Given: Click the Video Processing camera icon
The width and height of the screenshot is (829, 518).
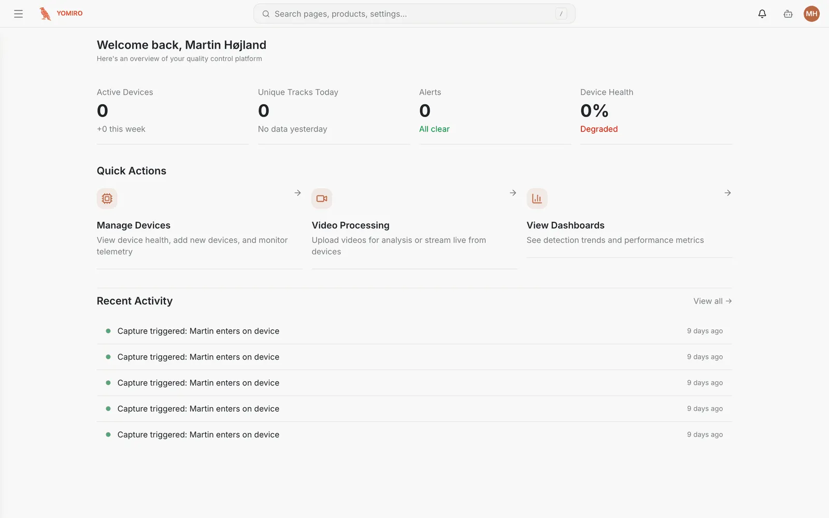Looking at the screenshot, I should [x=322, y=198].
